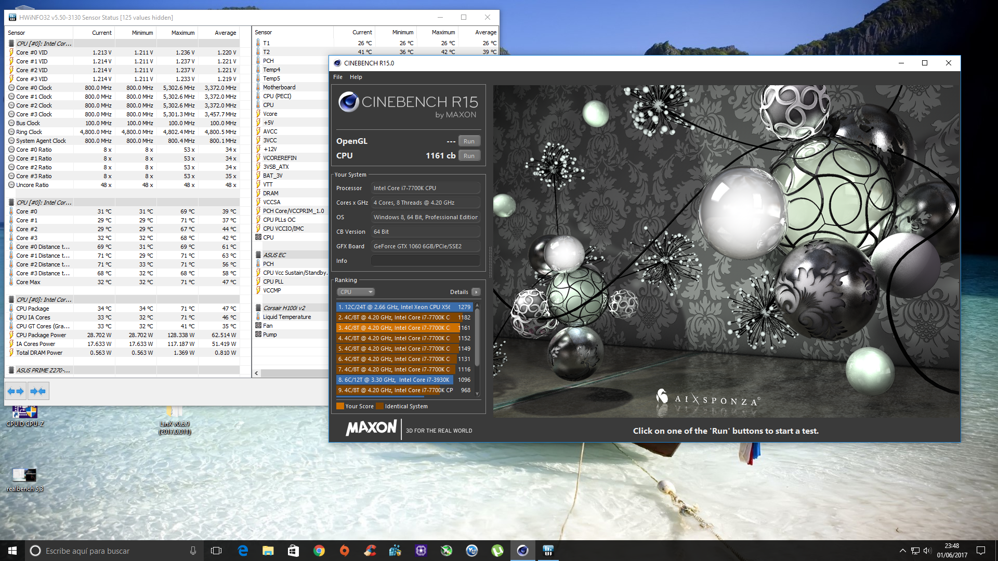Open the Details arrow in Cinebench Ranking
Image resolution: width=998 pixels, height=561 pixels.
pos(476,292)
